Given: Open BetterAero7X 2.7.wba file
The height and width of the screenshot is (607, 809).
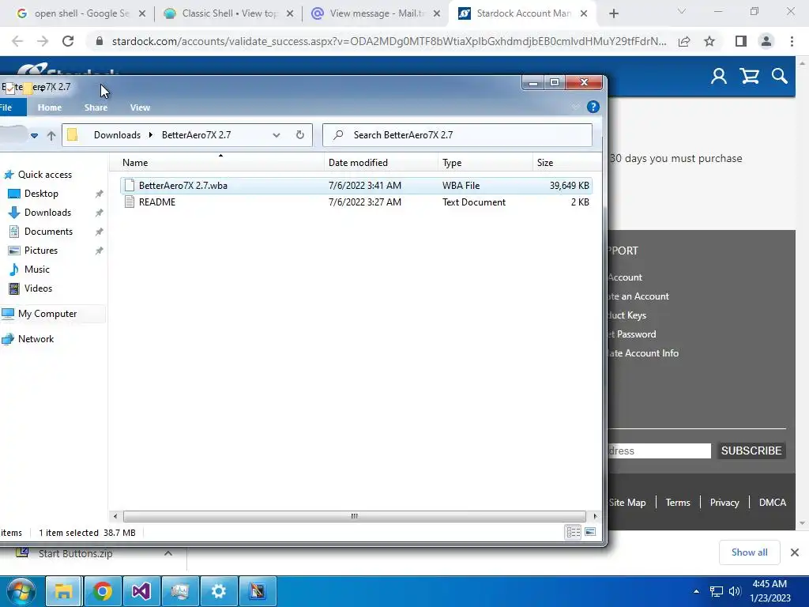Looking at the screenshot, I should [356, 185].
